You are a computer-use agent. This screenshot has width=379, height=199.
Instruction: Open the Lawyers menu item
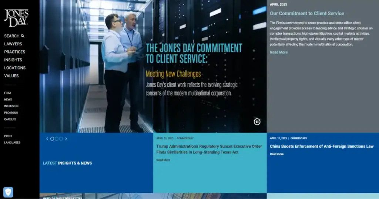[x=13, y=44]
